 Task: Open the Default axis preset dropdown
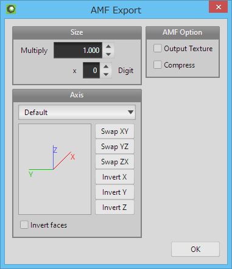coord(77,112)
